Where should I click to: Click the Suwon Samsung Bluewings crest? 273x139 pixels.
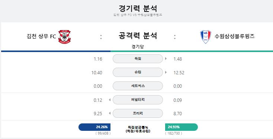pos(206,37)
